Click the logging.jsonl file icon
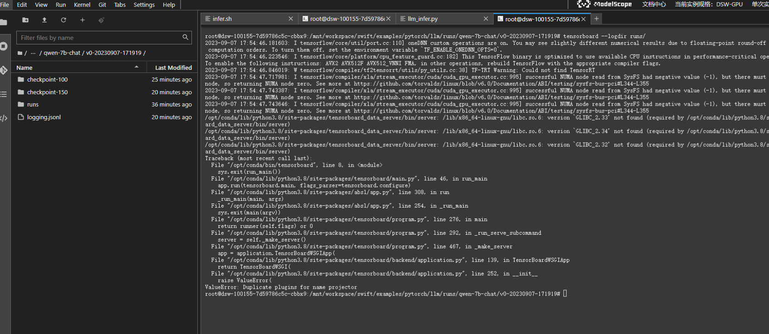Viewport: 769px width, 334px height. point(20,117)
